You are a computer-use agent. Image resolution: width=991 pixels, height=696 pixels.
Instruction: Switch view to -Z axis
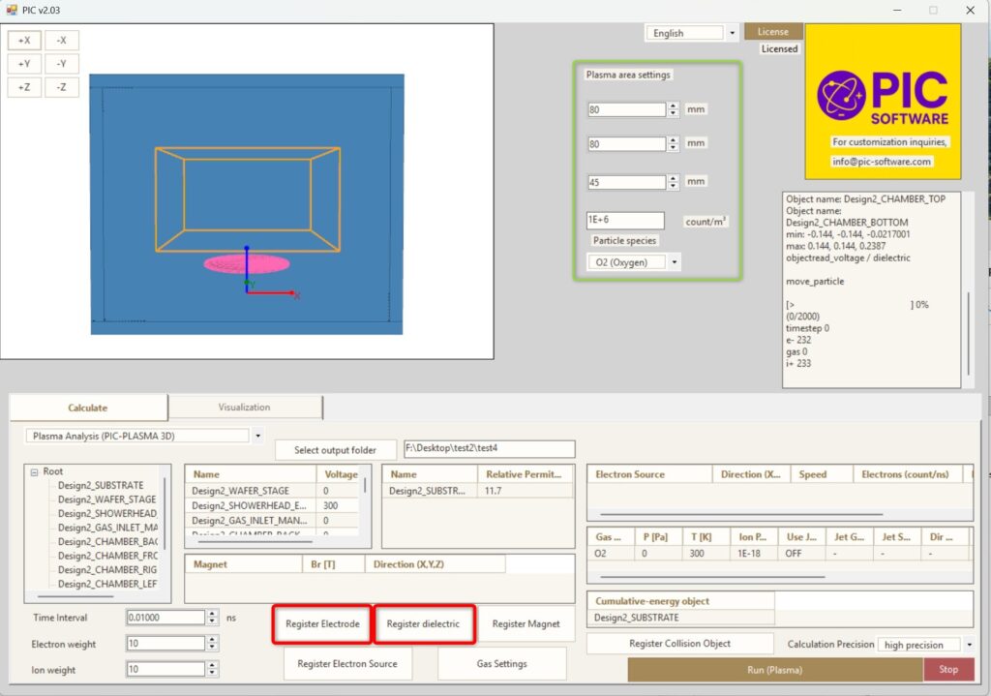(x=61, y=87)
